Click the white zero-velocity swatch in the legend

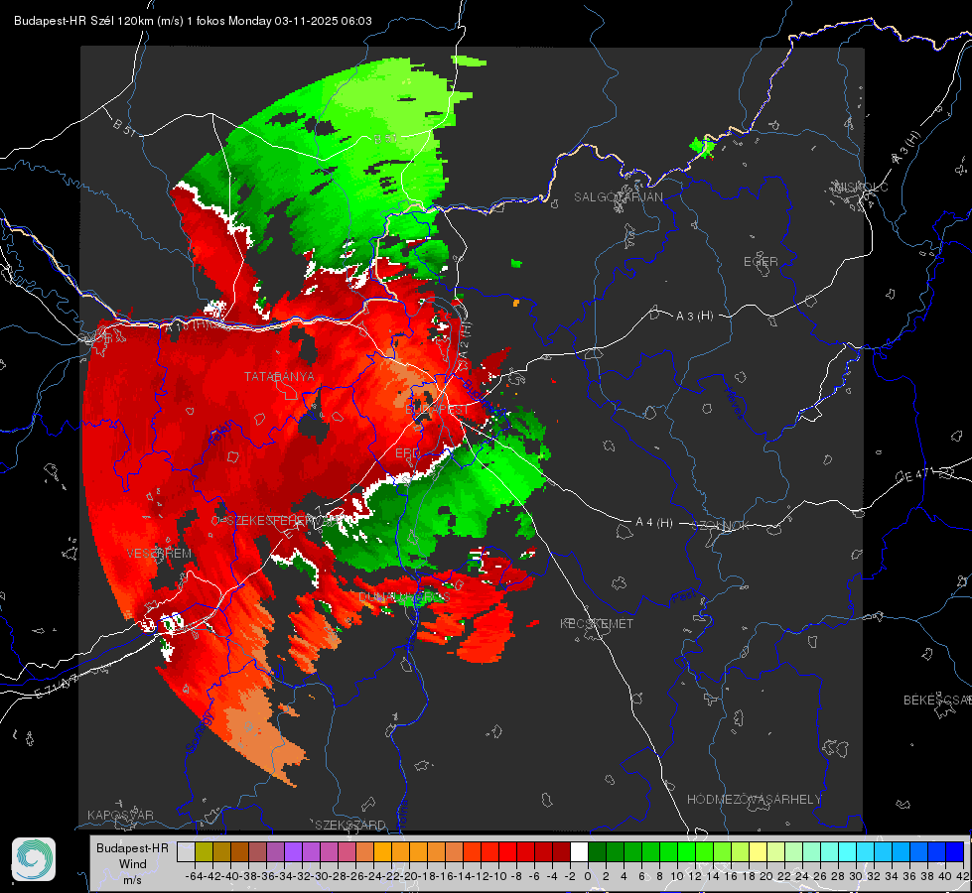click(x=579, y=852)
